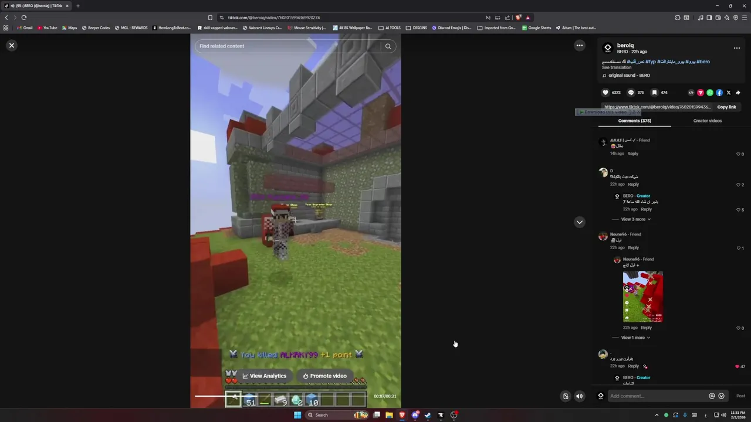Open AI TOOLS bookmarks folder
Screen dimensions: 751x422
(x=390, y=28)
